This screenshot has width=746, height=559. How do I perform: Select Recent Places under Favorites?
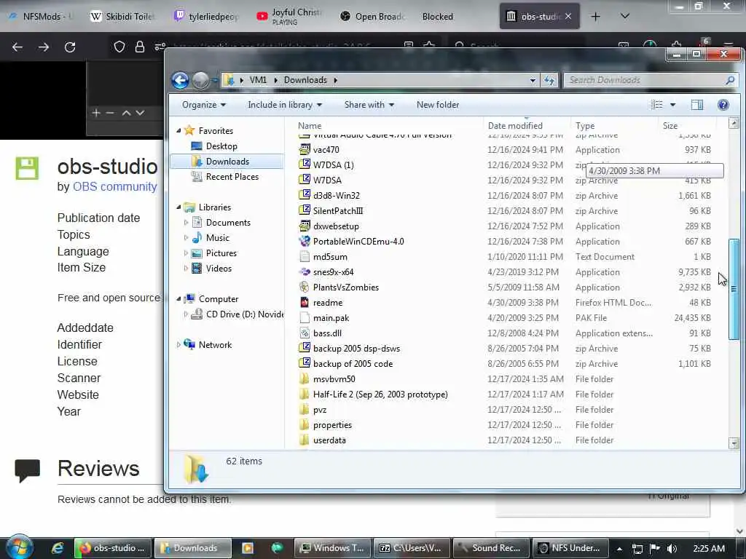pyautogui.click(x=232, y=177)
